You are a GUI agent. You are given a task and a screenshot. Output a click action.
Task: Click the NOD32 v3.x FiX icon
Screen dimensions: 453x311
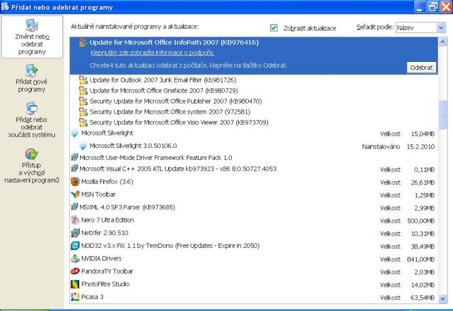pos(75,245)
